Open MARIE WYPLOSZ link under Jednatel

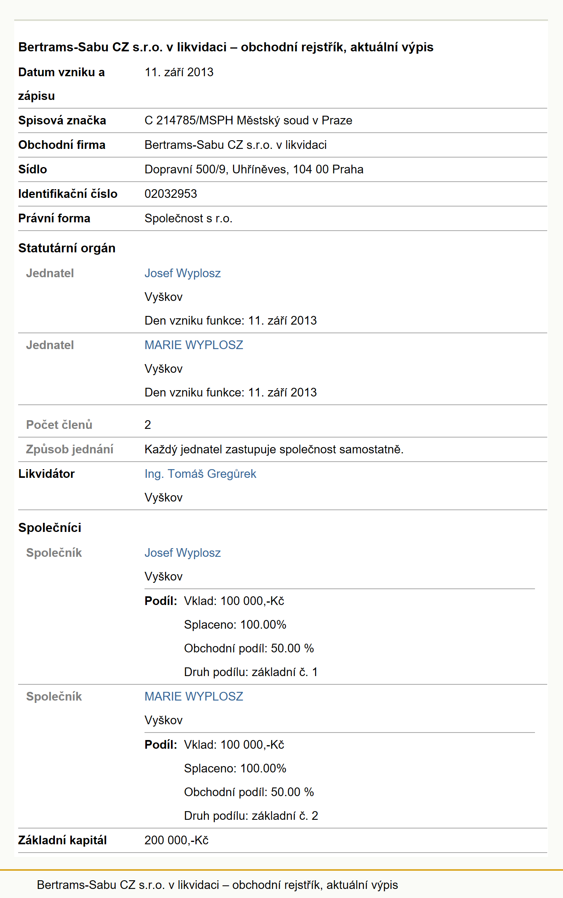click(194, 345)
